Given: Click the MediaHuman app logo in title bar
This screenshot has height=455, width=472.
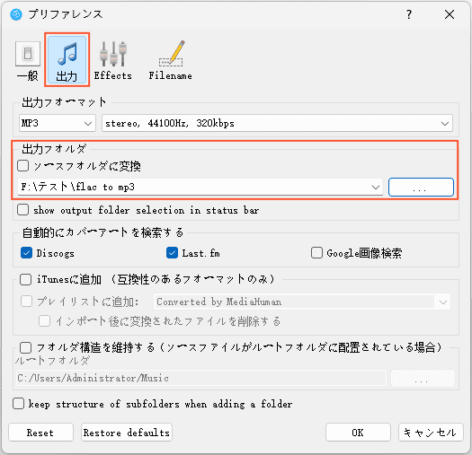Looking at the screenshot, I should [x=16, y=14].
